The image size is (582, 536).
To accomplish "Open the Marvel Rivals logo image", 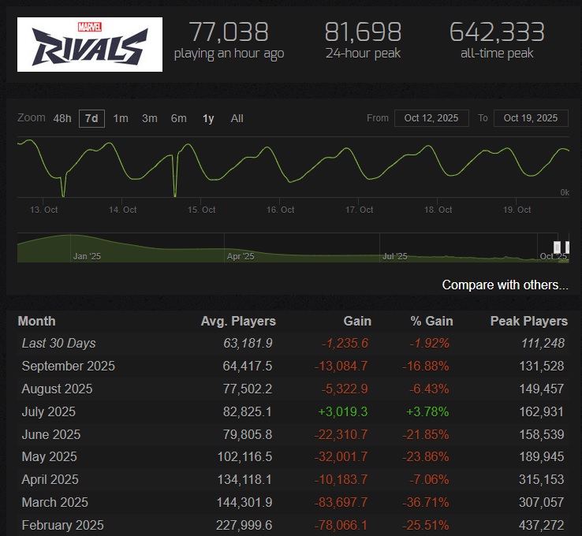I will (x=90, y=44).
